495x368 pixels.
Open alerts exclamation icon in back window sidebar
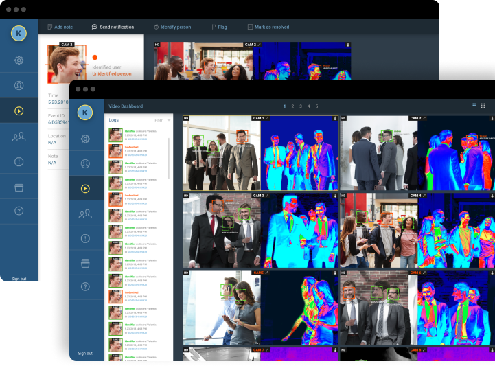coord(19,161)
